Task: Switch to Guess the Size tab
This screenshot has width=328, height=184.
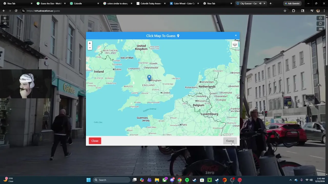Action: tap(51, 4)
